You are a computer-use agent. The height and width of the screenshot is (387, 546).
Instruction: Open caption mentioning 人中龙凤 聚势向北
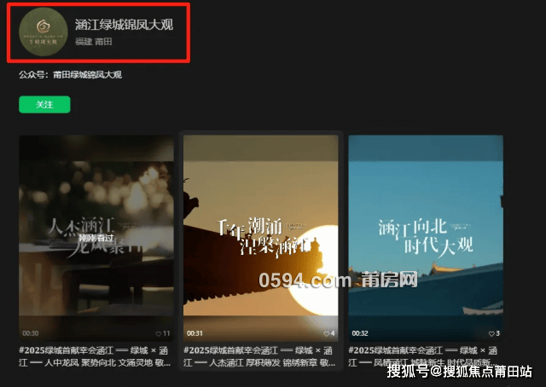(95, 356)
